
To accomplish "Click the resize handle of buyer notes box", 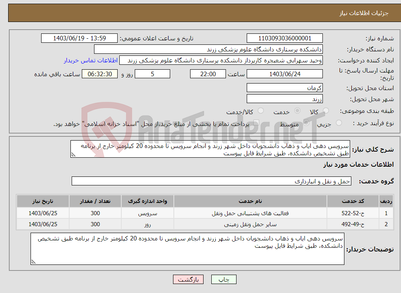I will coord(33,262).
